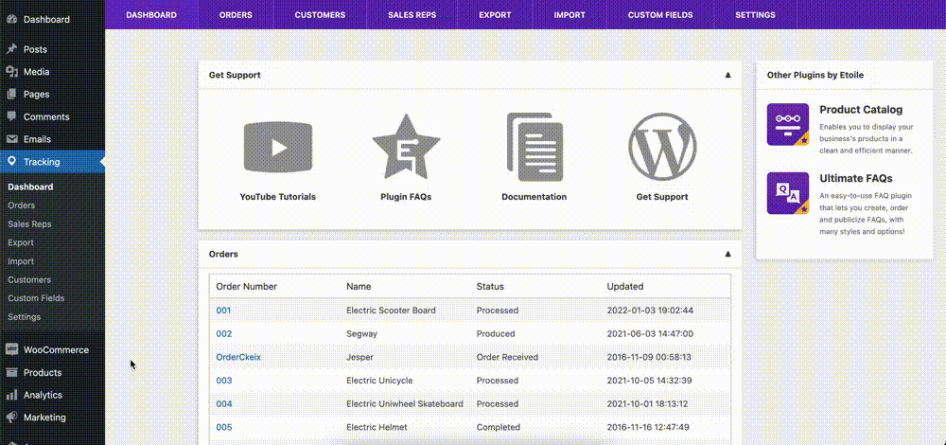Open the EXPORT tab in purple bar
This screenshot has width=946, height=445.
click(x=496, y=14)
